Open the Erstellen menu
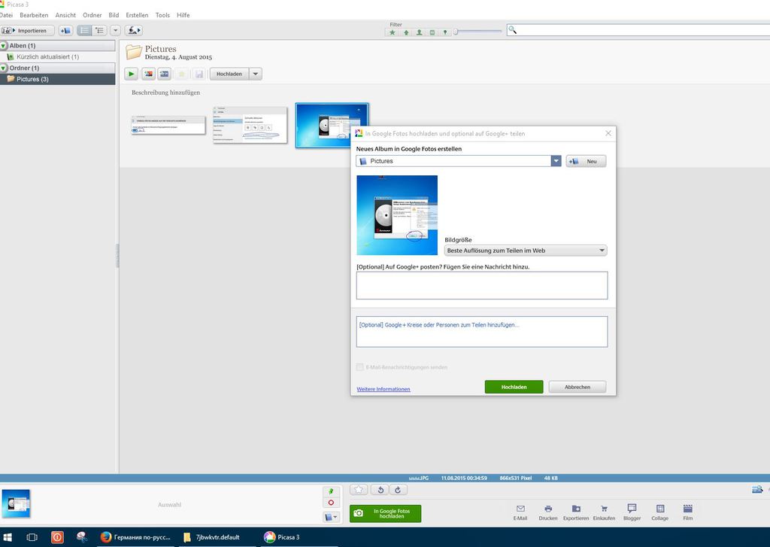The image size is (770, 547). pos(137,15)
